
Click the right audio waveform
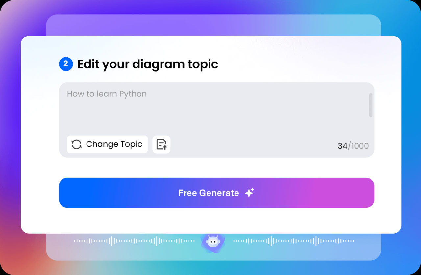click(x=293, y=241)
